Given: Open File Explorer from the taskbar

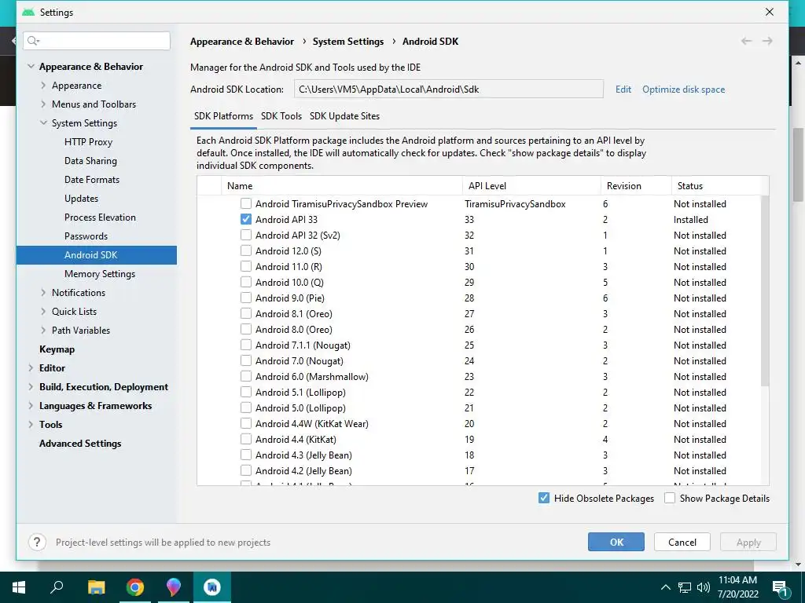Looking at the screenshot, I should [x=96, y=587].
